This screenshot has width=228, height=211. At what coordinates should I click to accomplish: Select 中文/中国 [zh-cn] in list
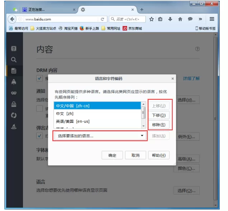97,105
